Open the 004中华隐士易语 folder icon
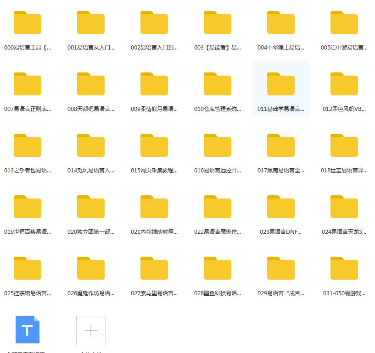 [x=281, y=22]
